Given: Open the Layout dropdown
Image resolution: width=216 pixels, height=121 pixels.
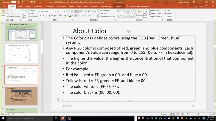Looking at the screenshot, I should [32, 10].
